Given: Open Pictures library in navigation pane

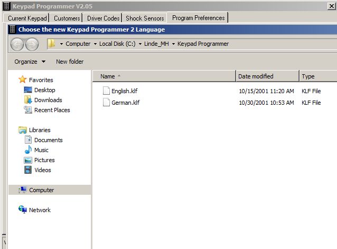Looking at the screenshot, I should 44,160.
